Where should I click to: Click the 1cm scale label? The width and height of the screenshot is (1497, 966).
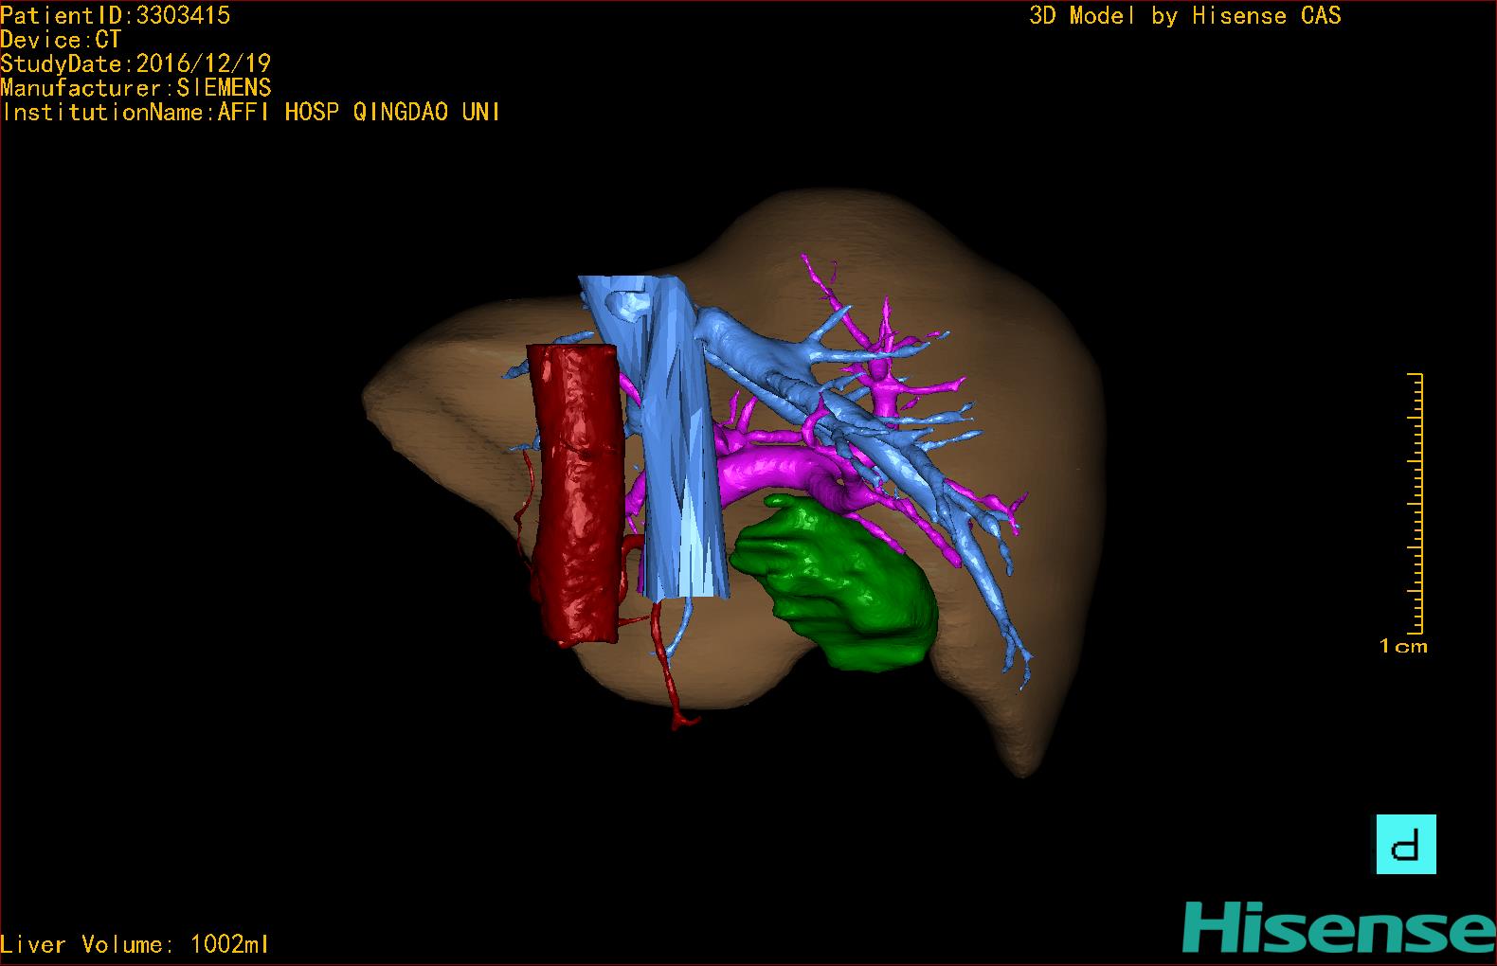pos(1402,646)
